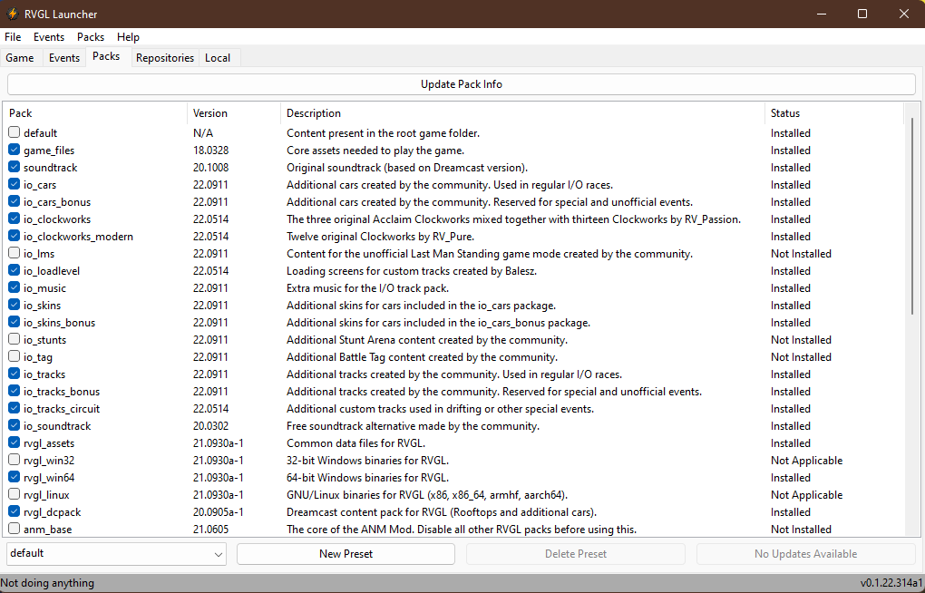Disable the io_loadlevel pack checkbox
Image resolution: width=925 pixels, height=593 pixels.
point(14,270)
